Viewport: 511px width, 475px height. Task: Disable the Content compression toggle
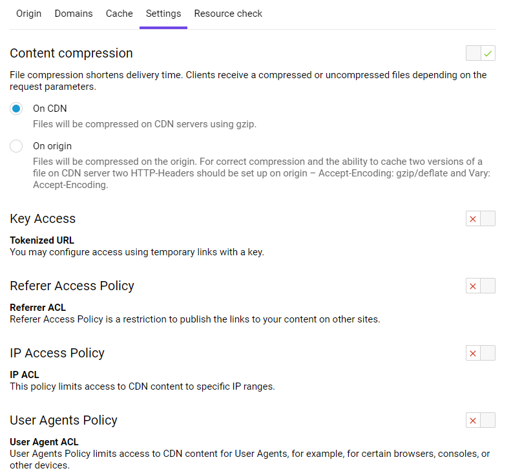(x=481, y=53)
